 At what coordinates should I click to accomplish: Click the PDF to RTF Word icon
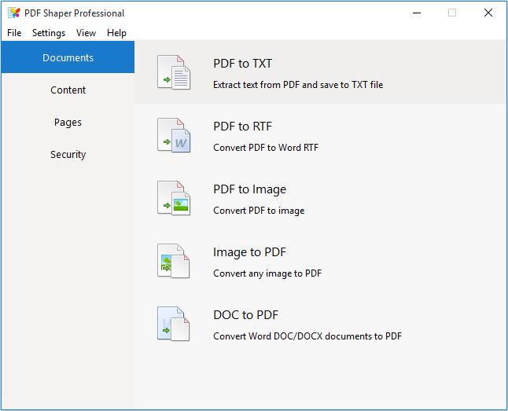[x=174, y=135]
